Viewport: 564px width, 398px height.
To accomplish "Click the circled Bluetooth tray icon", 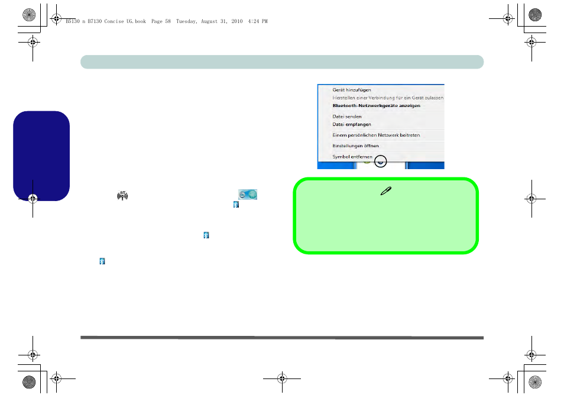I will click(x=380, y=161).
